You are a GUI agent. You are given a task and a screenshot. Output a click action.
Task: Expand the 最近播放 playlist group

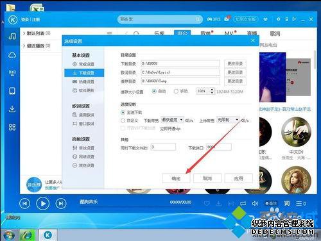(24, 46)
